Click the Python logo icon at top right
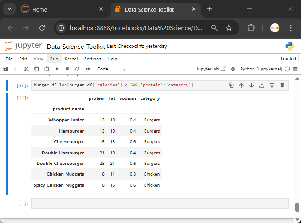This screenshot has width=301, height=223. (x=290, y=46)
